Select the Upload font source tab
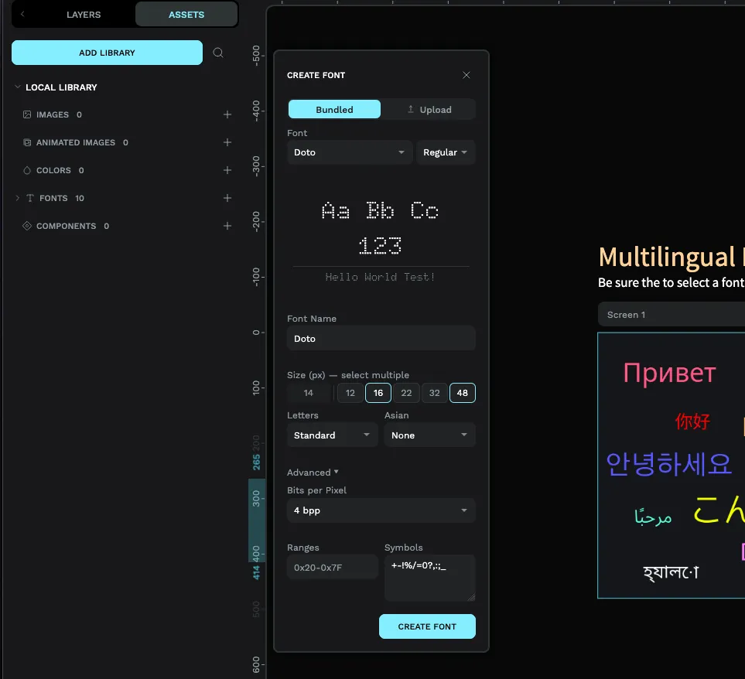 [429, 109]
